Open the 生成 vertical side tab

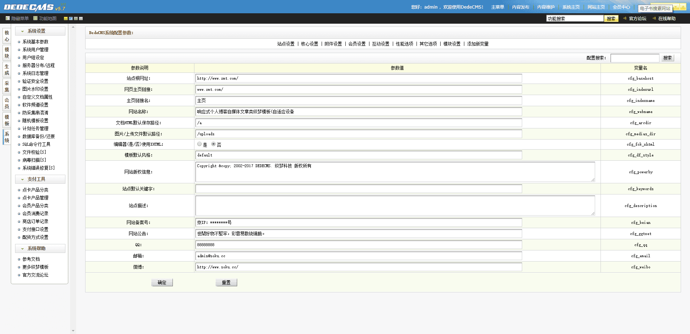(x=7, y=70)
